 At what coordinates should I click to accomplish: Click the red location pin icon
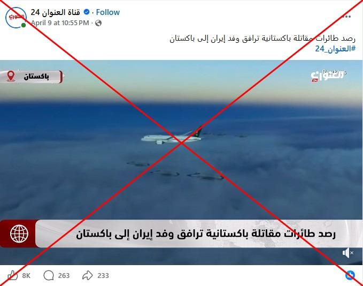(x=11, y=76)
